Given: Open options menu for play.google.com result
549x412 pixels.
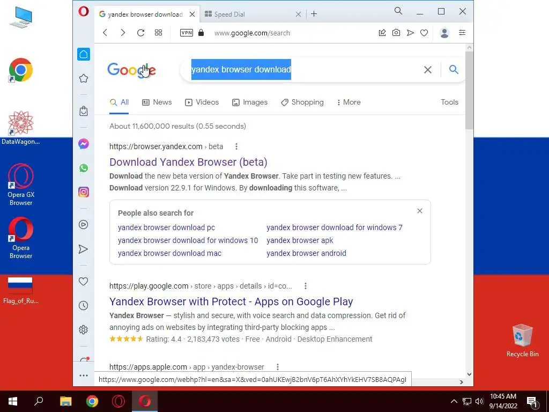Looking at the screenshot, I should (305, 286).
